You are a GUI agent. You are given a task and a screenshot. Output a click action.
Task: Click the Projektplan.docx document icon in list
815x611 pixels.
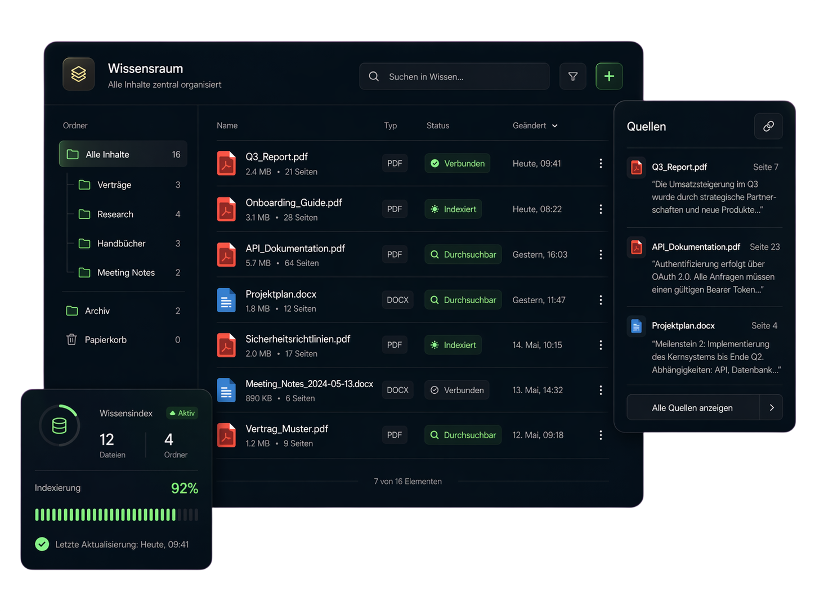[226, 300]
